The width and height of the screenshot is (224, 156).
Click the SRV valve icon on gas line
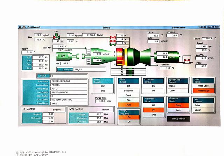click(x=56, y=37)
